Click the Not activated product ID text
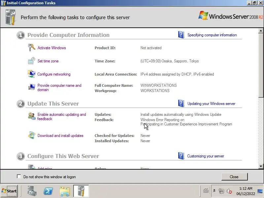Image resolution: width=264 pixels, height=198 pixels. (x=151, y=48)
